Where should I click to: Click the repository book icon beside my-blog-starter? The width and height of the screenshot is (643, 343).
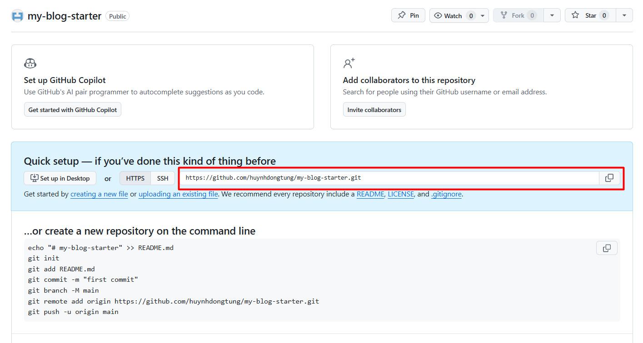click(x=17, y=15)
